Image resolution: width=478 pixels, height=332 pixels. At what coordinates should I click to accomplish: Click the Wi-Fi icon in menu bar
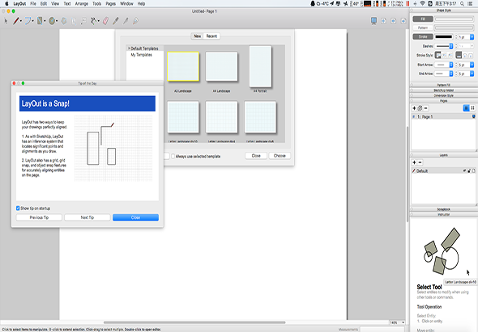pos(423,4)
